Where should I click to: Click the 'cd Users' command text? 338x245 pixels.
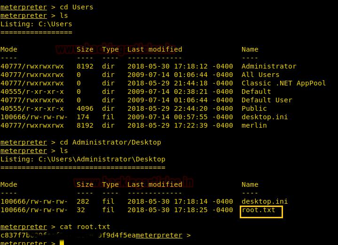tap(76, 7)
